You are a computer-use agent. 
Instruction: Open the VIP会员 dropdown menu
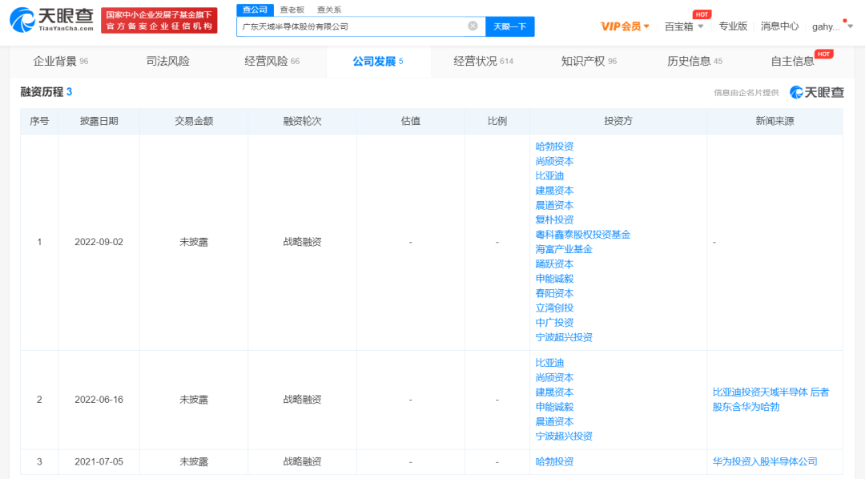625,26
